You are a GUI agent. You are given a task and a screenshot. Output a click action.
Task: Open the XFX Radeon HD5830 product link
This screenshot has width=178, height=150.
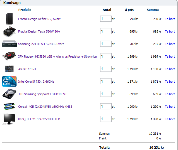tap(57, 56)
